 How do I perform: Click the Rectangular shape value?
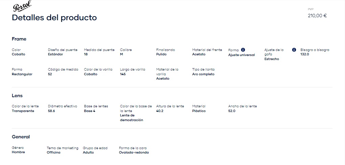pos(22,74)
